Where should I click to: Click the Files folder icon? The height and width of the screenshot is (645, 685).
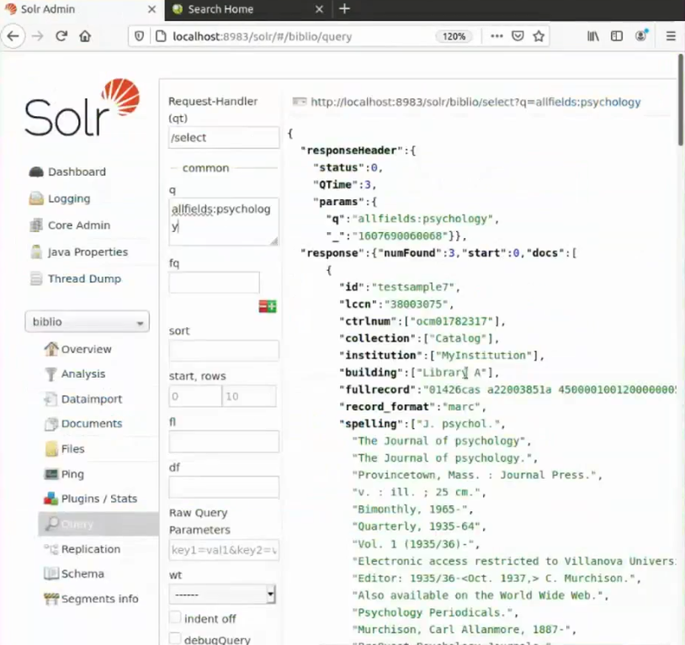click(51, 449)
